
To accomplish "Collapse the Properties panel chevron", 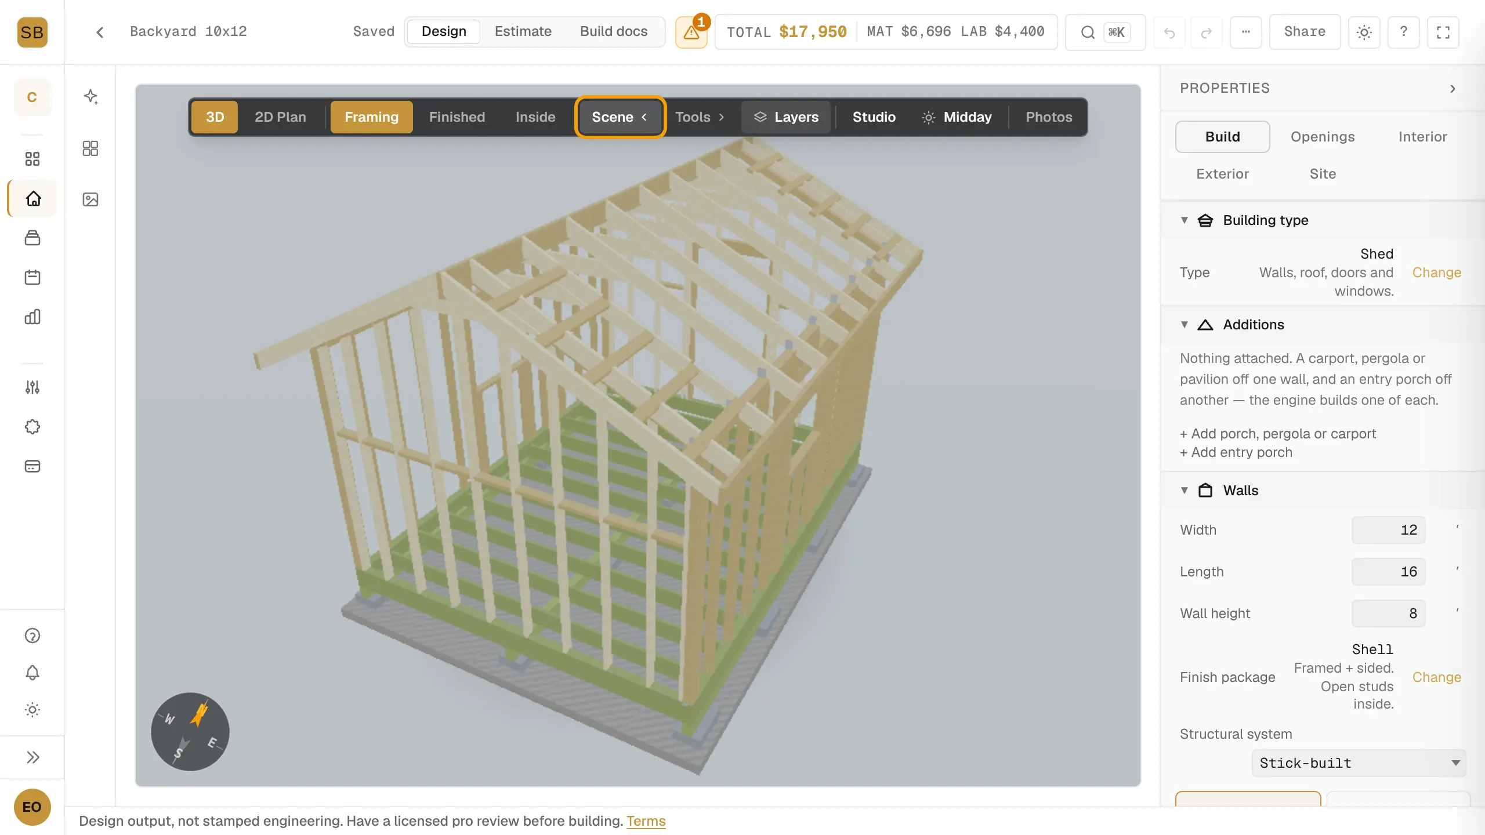I will (1453, 89).
